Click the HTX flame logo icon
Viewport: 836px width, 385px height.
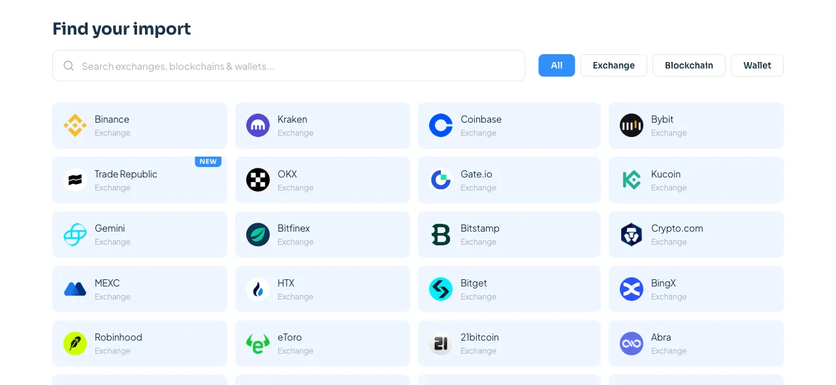click(x=258, y=289)
